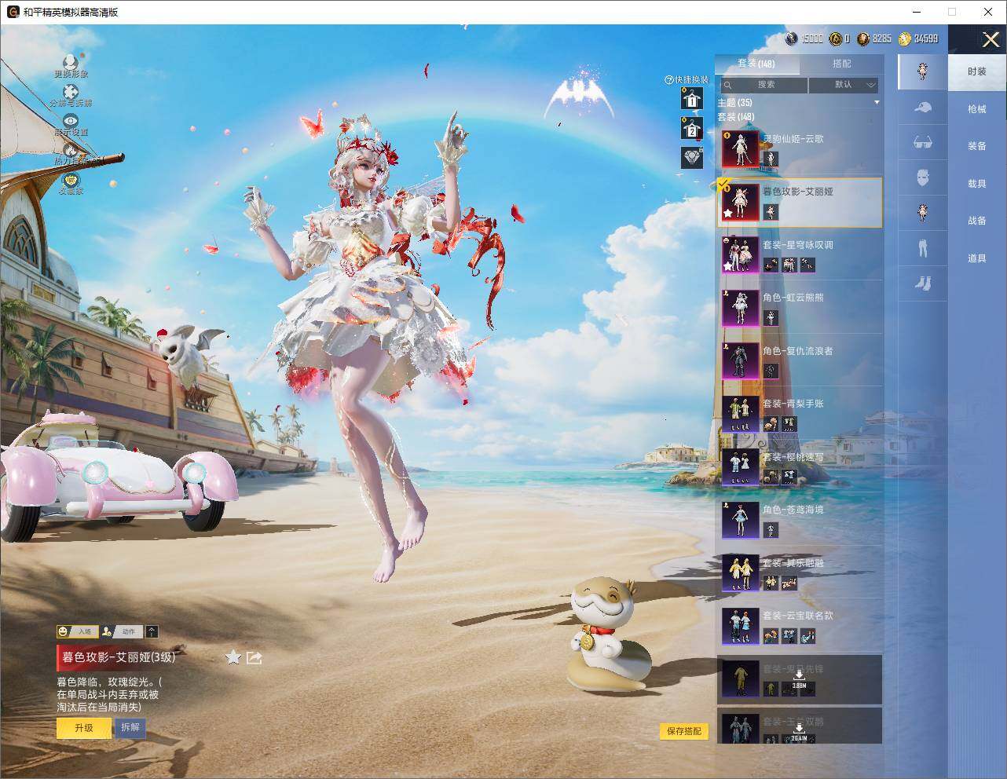Click the 搜索 search field

point(763,85)
